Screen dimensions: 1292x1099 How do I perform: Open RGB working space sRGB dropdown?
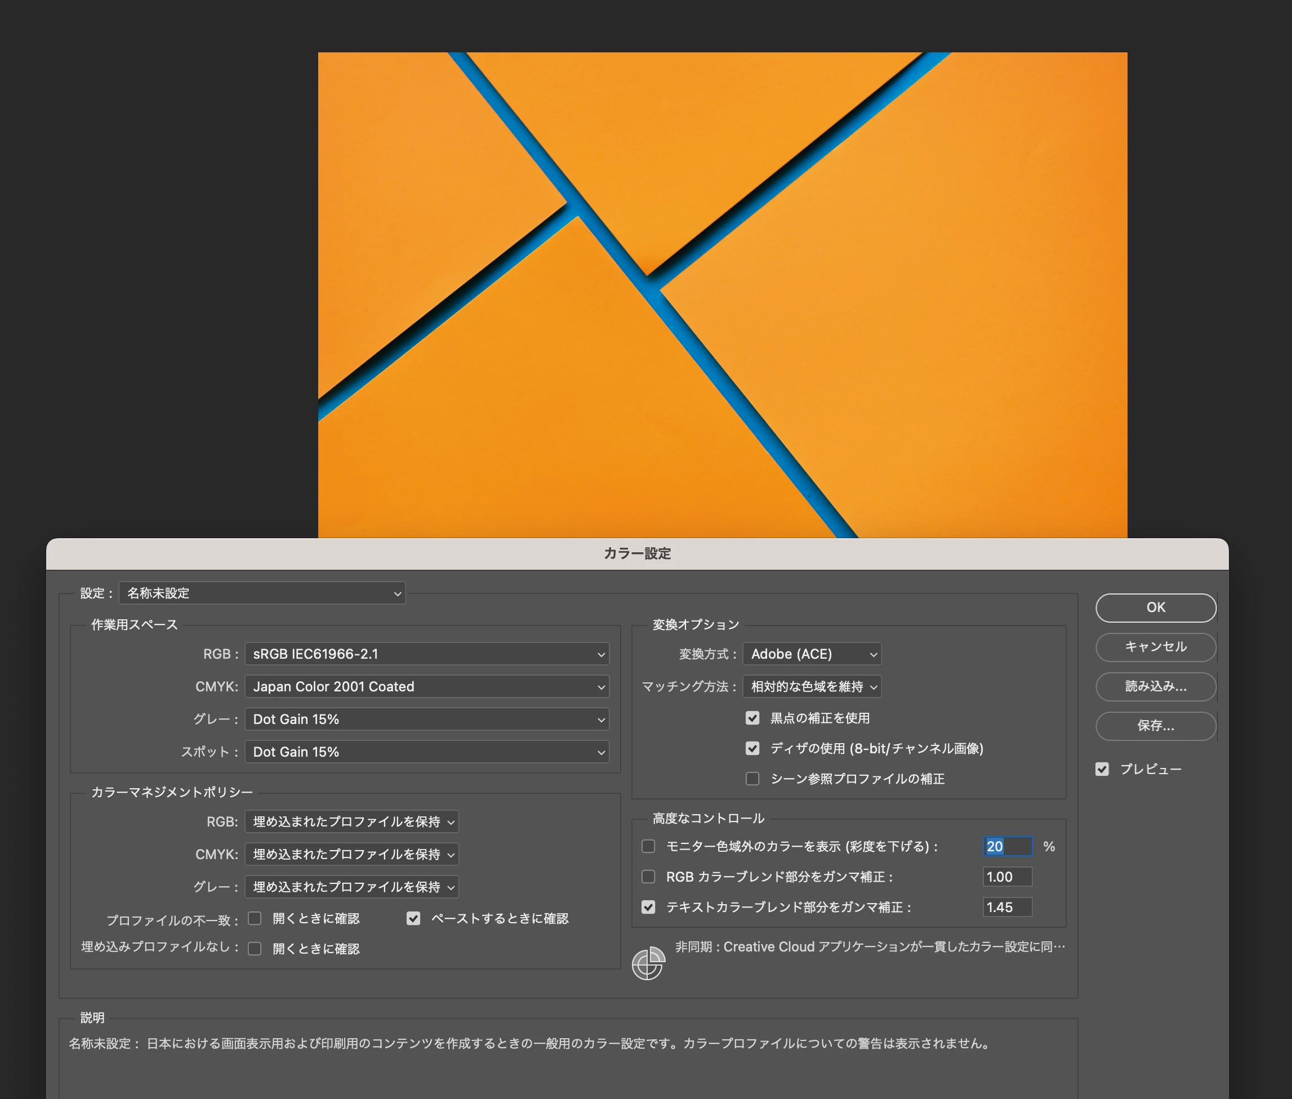coord(427,654)
